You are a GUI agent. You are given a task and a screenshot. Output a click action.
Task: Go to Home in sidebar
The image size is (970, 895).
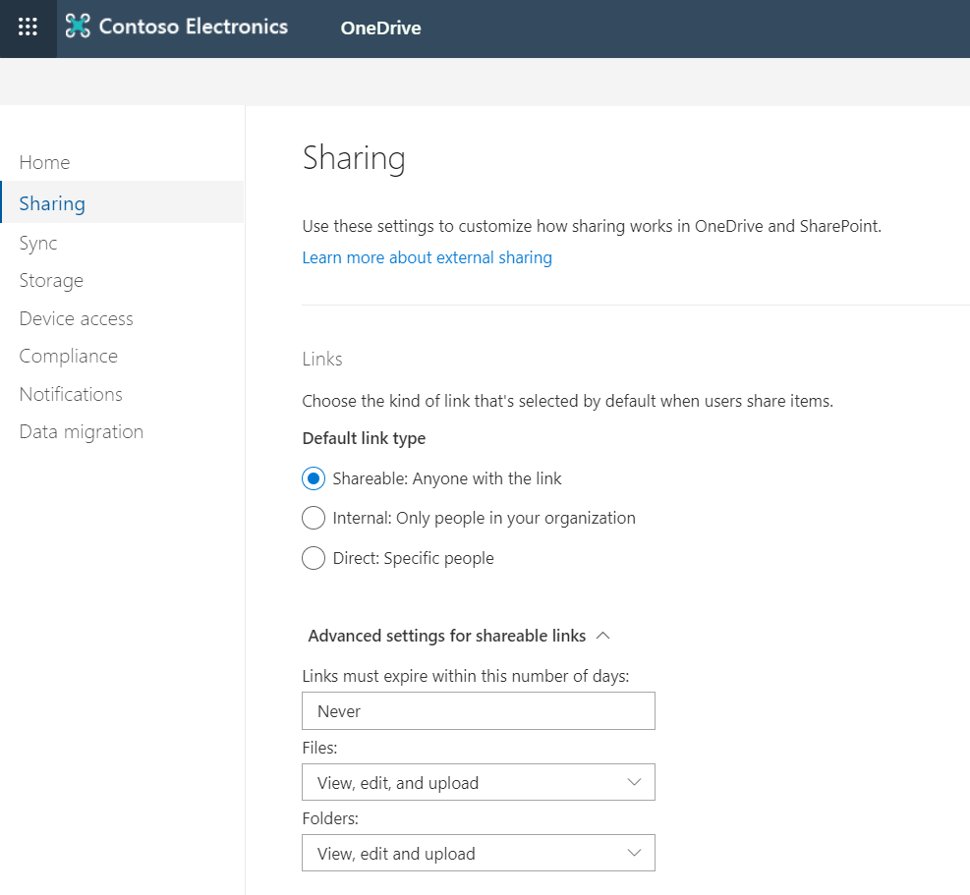tap(44, 162)
